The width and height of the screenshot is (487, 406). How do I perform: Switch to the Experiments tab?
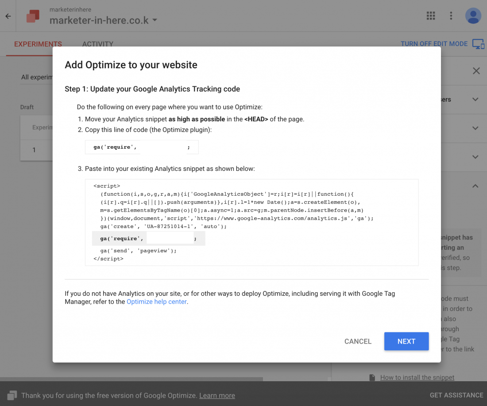tap(38, 44)
